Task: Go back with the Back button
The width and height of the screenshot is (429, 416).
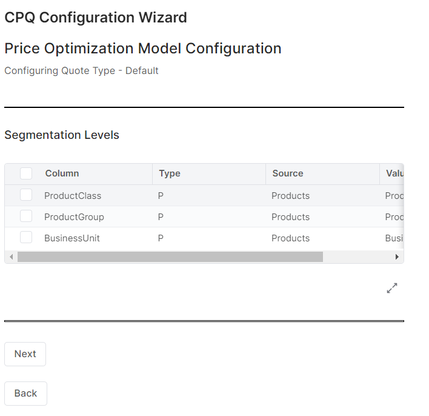Action: tap(25, 394)
